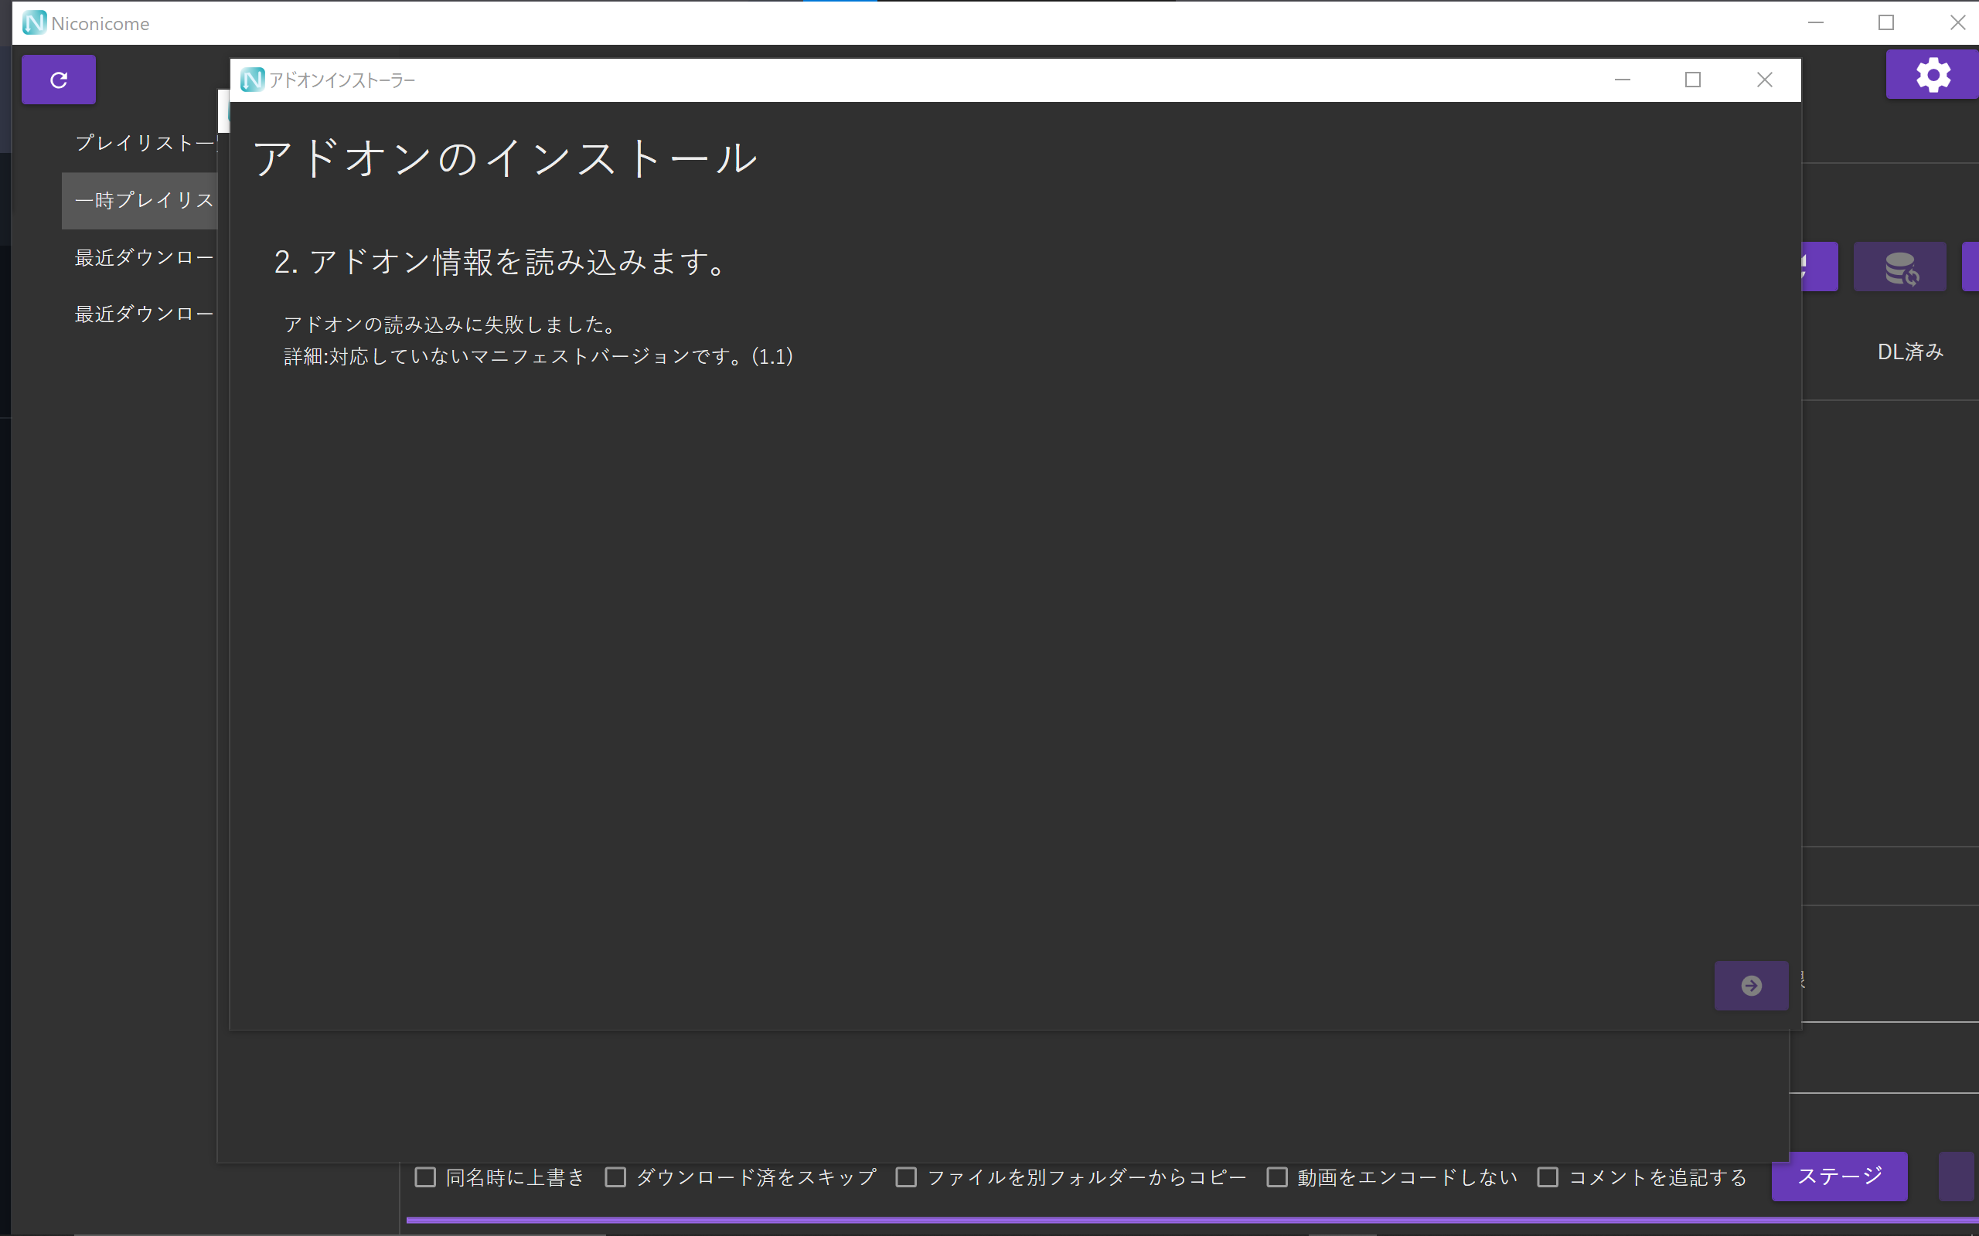Image resolution: width=1979 pixels, height=1236 pixels.
Task: Check ダウンロード済をスキップ option
Action: click(x=617, y=1177)
